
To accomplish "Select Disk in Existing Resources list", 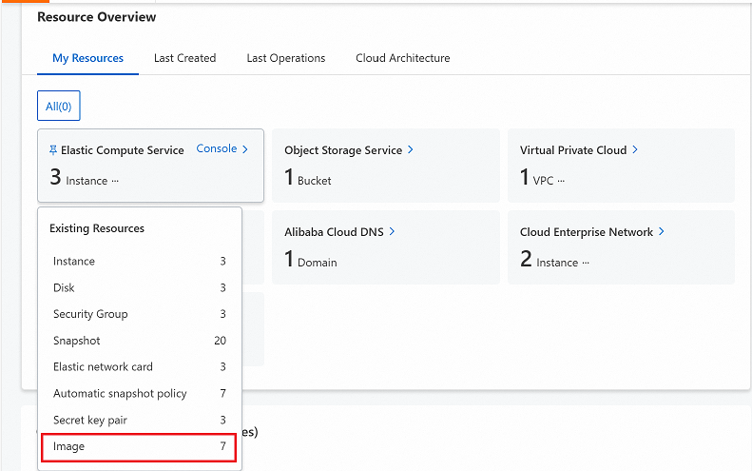I will 139,287.
